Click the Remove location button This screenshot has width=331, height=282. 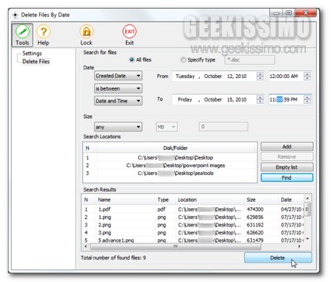[x=287, y=157]
